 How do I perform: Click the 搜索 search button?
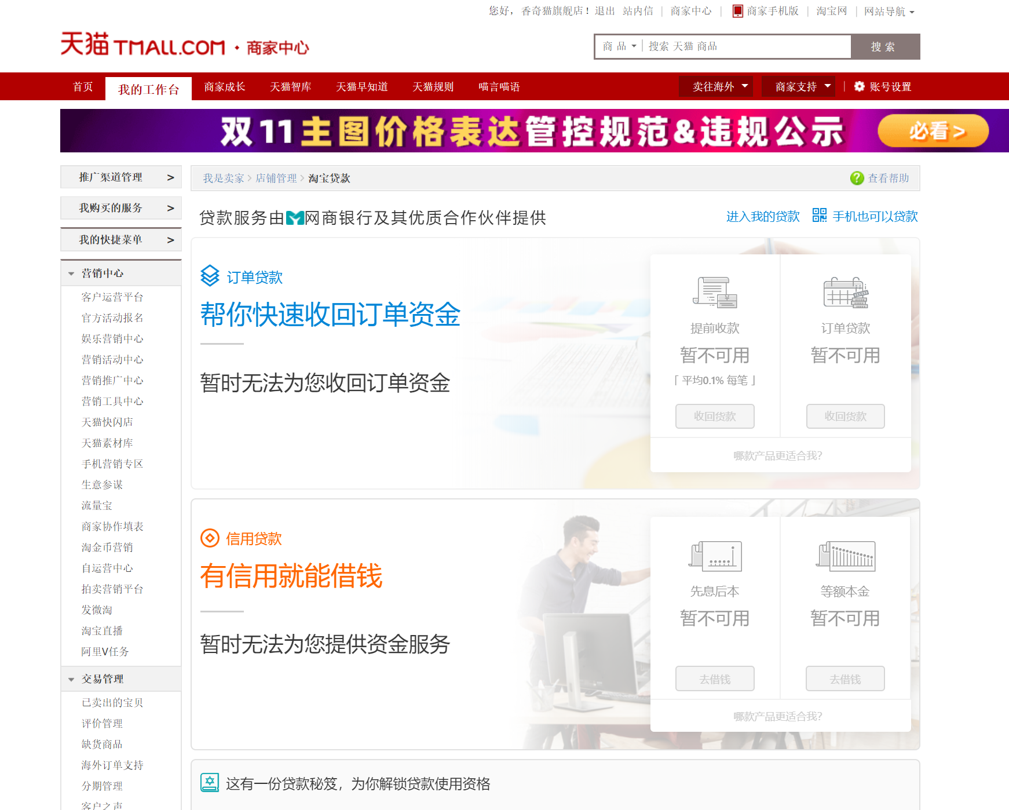(x=885, y=46)
